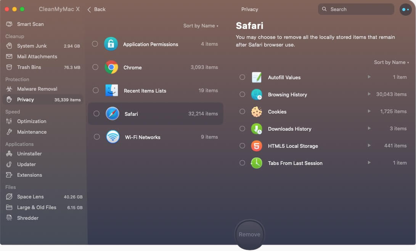Click the Space Lens planet icon
416x251 pixels.
9,197
